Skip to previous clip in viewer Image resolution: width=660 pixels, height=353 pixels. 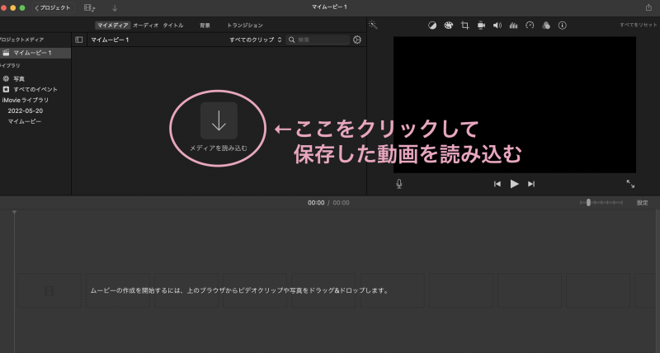497,184
